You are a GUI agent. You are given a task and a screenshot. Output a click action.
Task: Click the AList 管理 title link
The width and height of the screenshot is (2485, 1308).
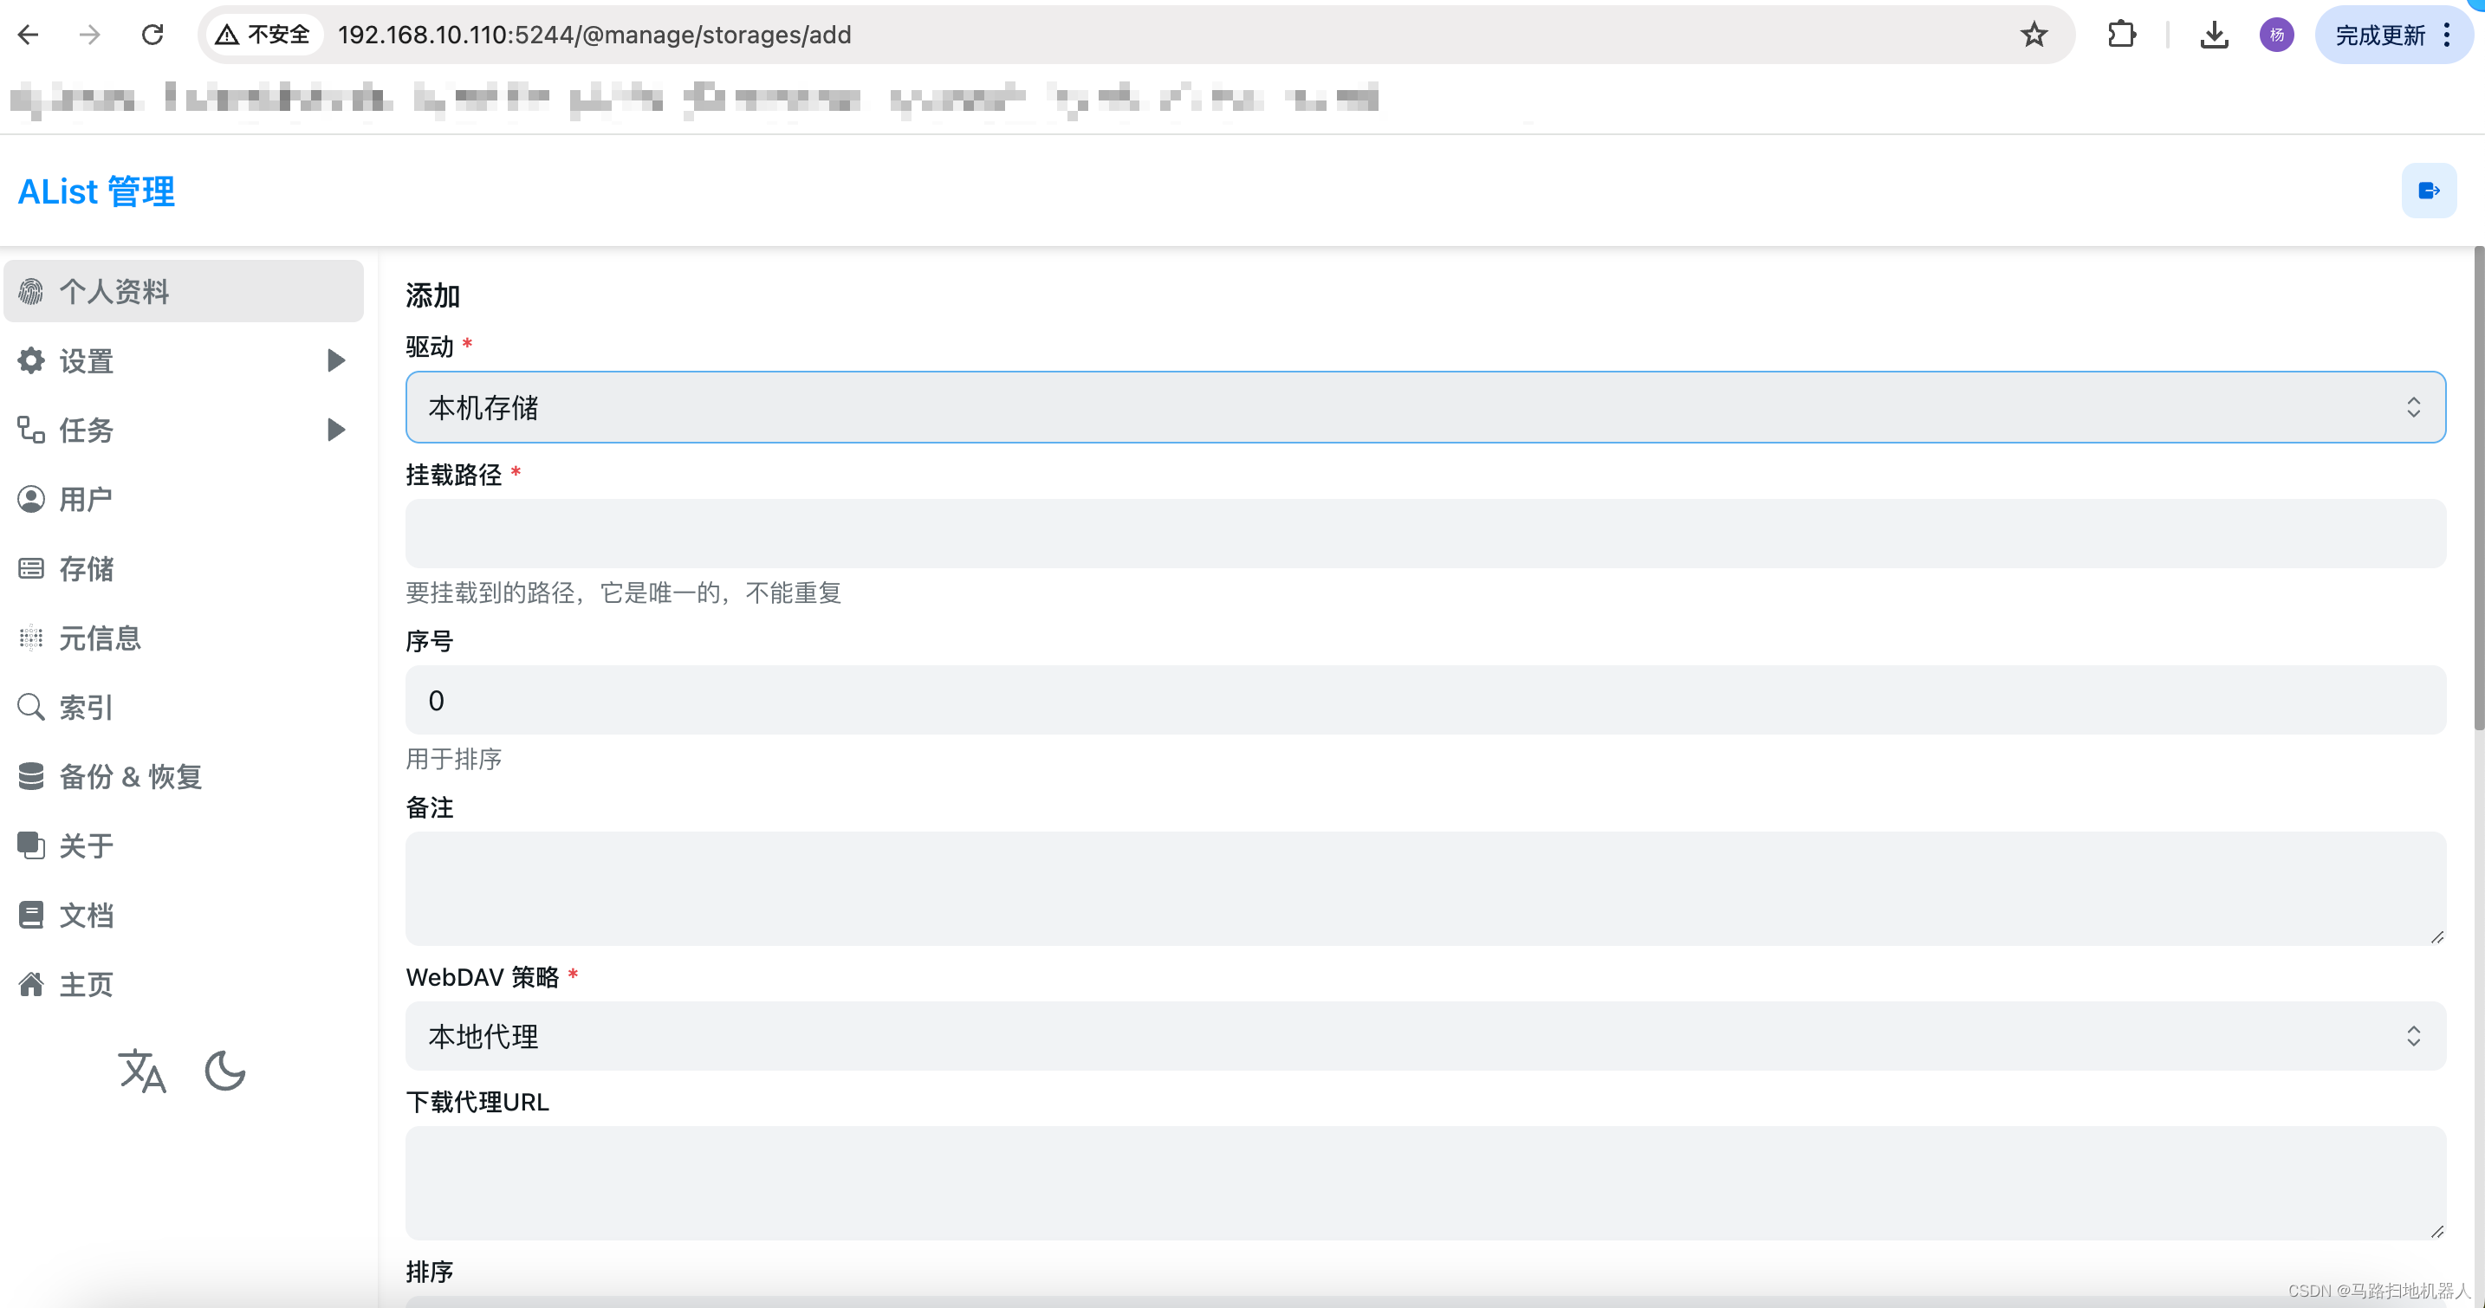point(96,191)
